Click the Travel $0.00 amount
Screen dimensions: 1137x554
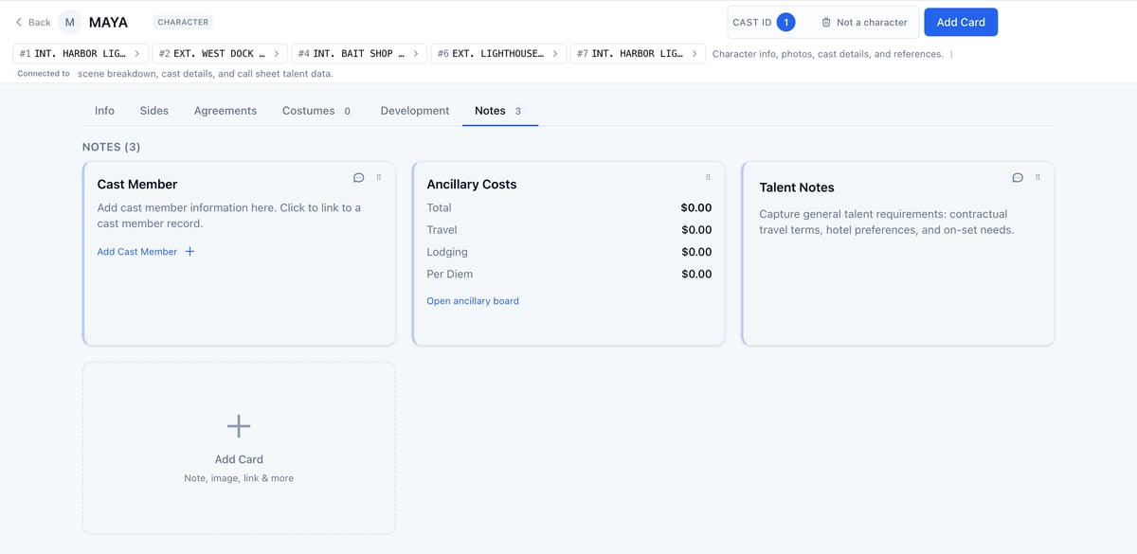tap(696, 230)
